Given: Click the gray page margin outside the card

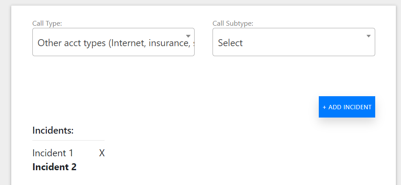Looking at the screenshot, I should point(5,91).
